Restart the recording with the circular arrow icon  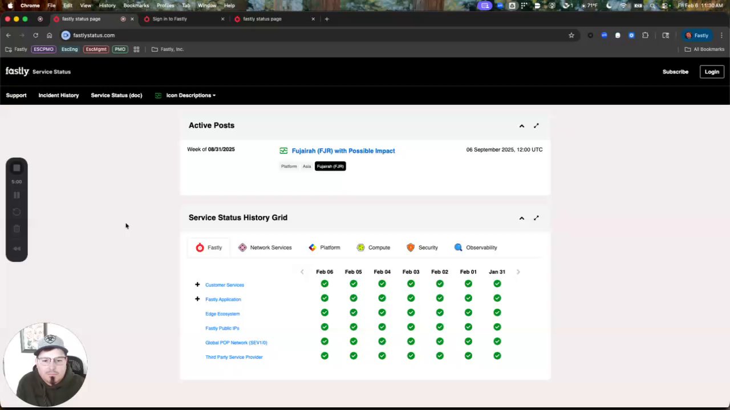(17, 212)
